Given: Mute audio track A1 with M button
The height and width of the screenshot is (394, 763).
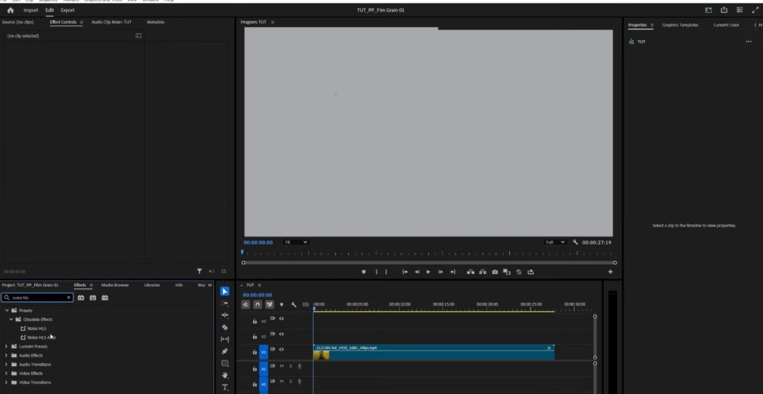Looking at the screenshot, I should coord(282,366).
